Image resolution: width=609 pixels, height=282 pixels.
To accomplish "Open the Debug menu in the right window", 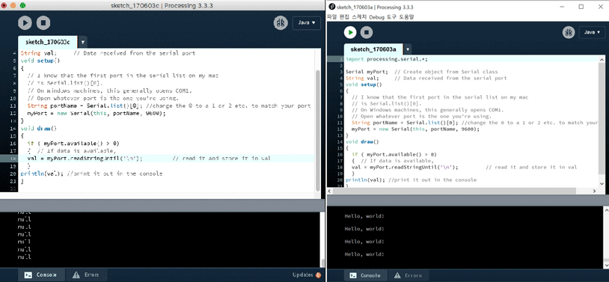I will click(x=376, y=16).
